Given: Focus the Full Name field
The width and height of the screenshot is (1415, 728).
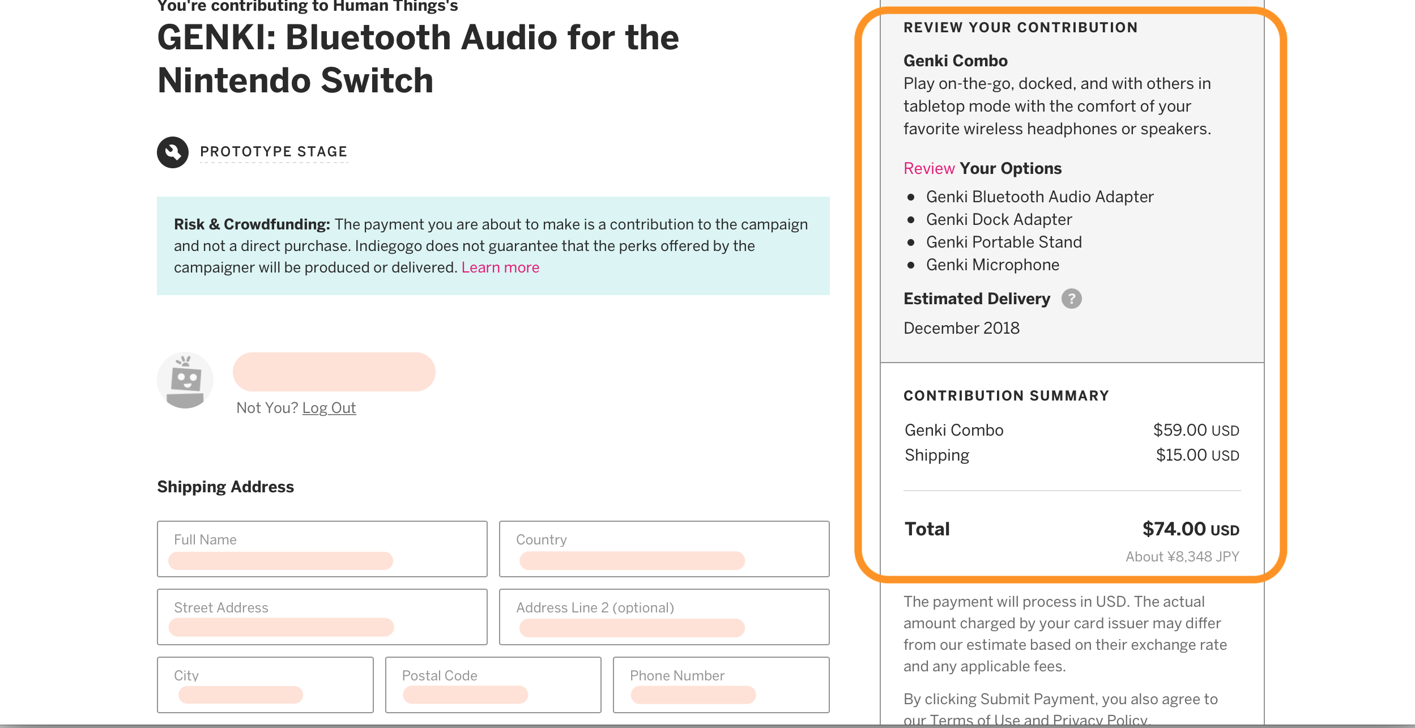Looking at the screenshot, I should (x=322, y=549).
